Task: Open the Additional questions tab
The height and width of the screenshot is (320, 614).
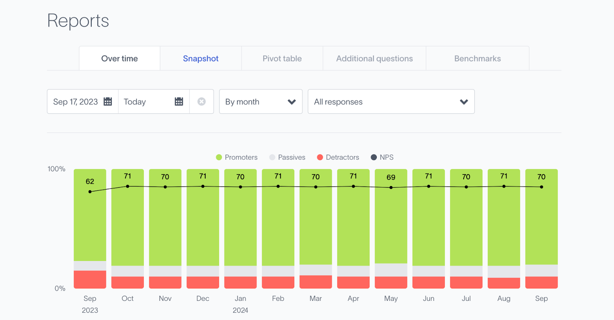Action: (x=375, y=58)
